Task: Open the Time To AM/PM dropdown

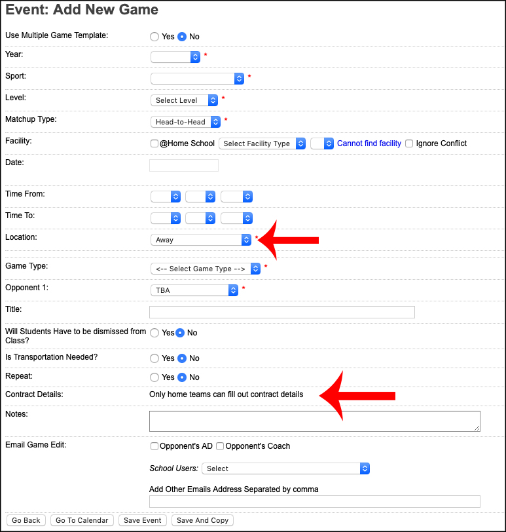Action: point(236,218)
